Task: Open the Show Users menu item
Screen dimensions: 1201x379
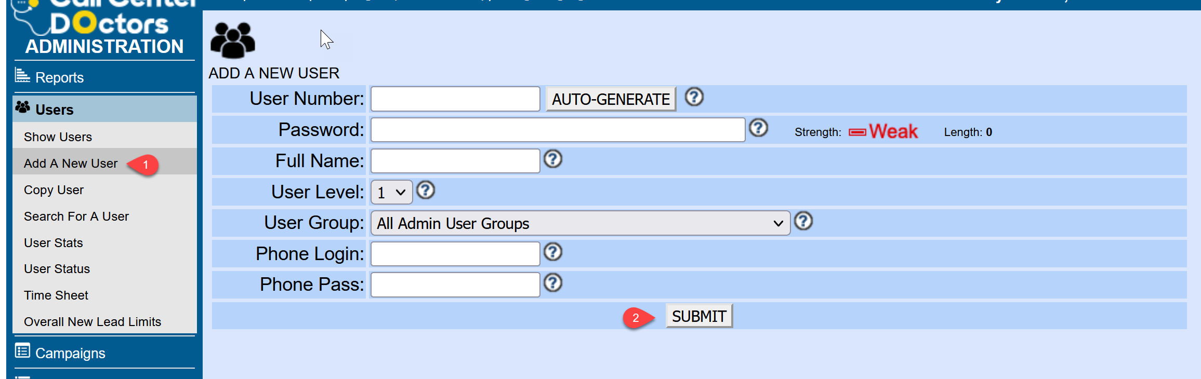Action: click(x=58, y=137)
